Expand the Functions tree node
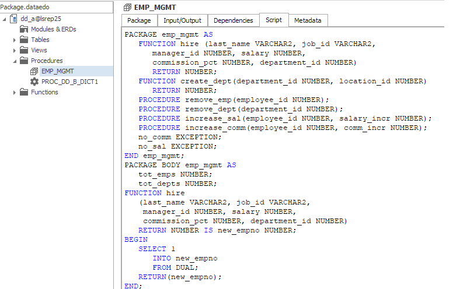The height and width of the screenshot is (289, 467). pyautogui.click(x=15, y=92)
